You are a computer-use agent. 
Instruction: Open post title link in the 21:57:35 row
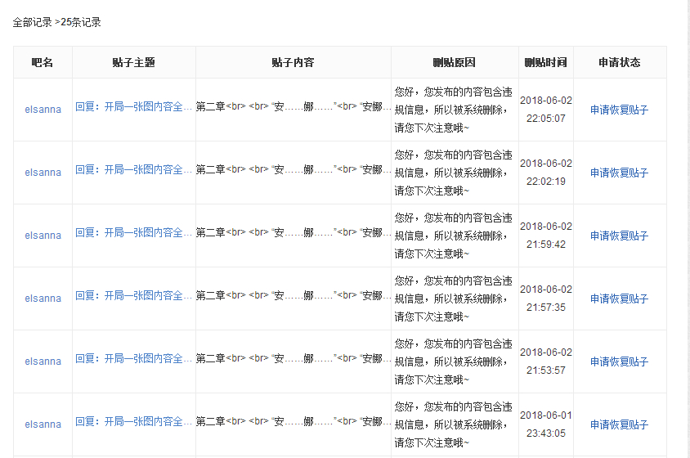click(x=134, y=295)
